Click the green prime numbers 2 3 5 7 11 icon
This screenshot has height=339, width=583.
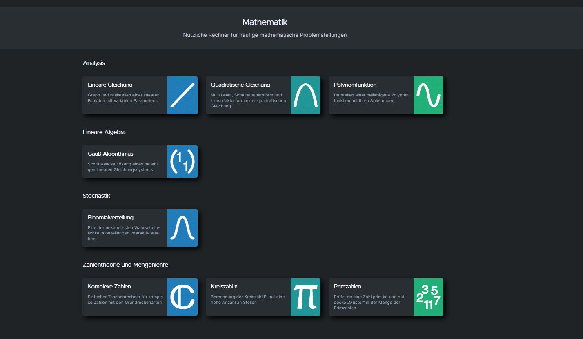[x=428, y=297]
